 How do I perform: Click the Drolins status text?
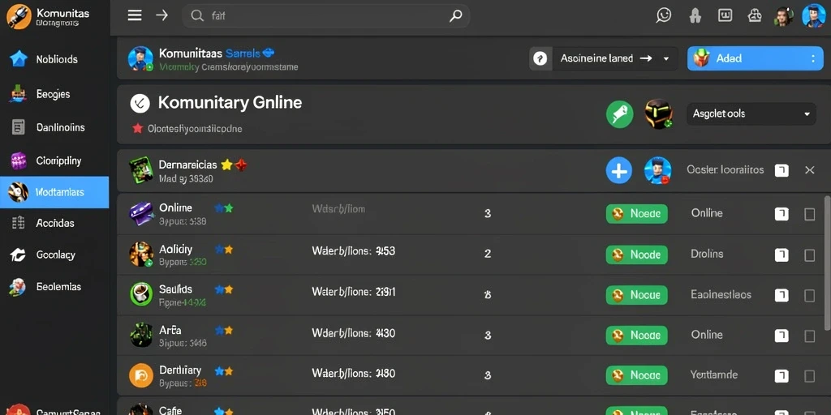point(707,254)
